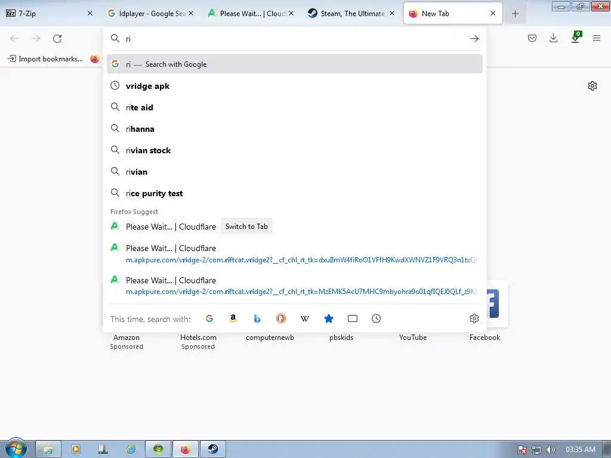Screen dimensions: 611x458
Task: Click the address bar input field
Action: point(295,39)
